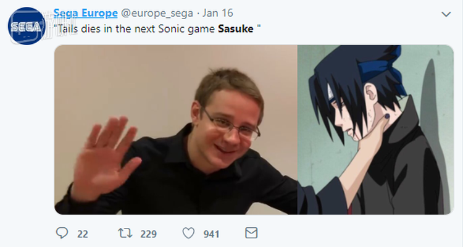Open the 941 likes count
The image size is (463, 247).
pos(211,234)
